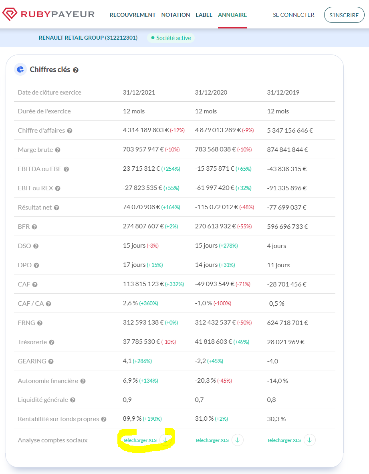Download the 2020 Télécharger XLS link
The height and width of the screenshot is (474, 369).
tap(212, 440)
